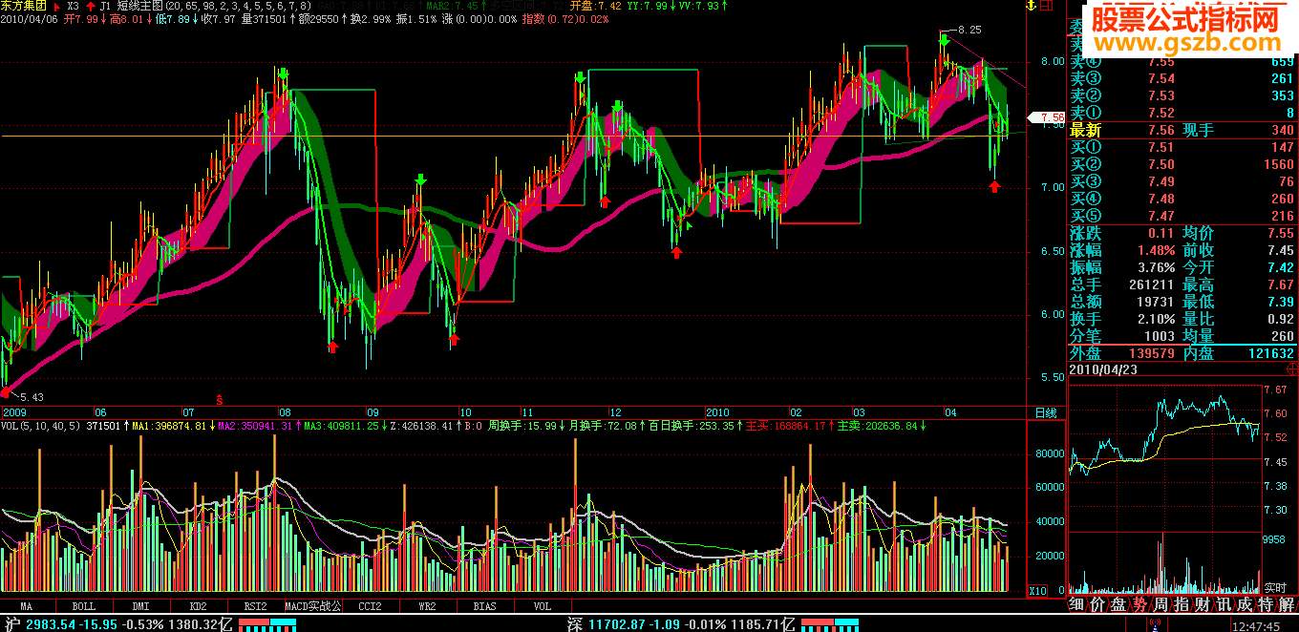Click the 卖③ row price 7.54

[x=1161, y=79]
